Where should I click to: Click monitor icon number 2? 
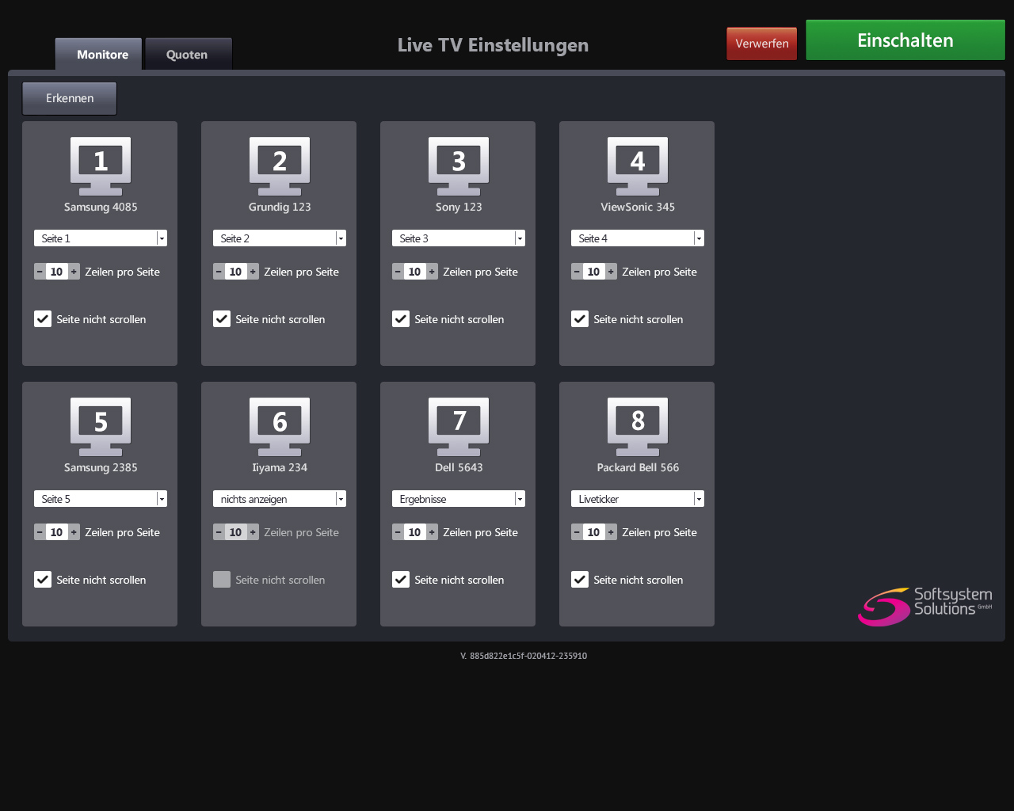click(280, 166)
